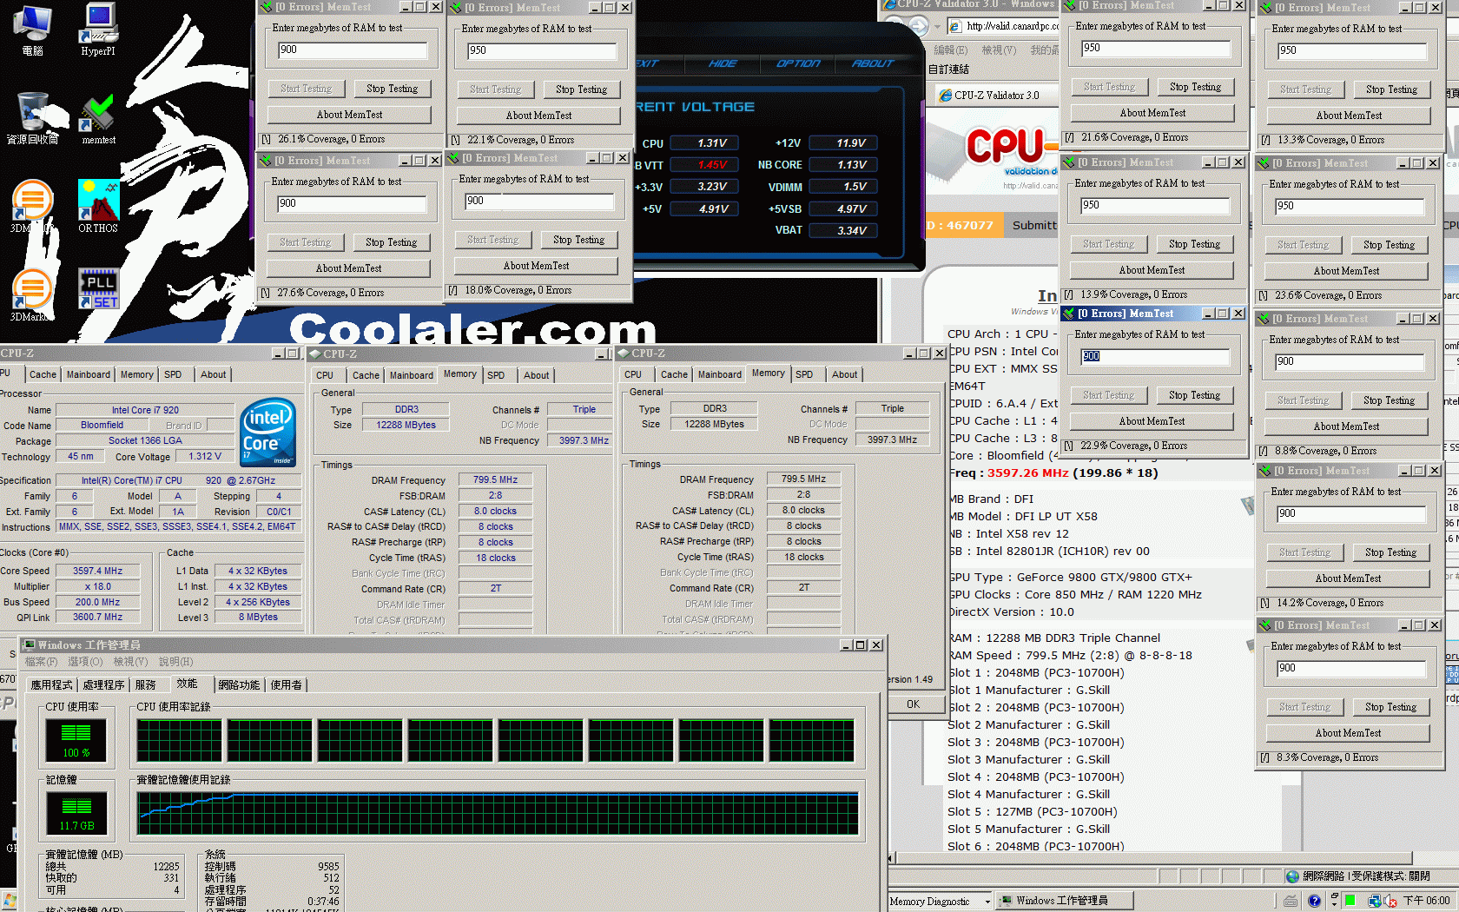Stop Testing in MemTest at 18.0% coverage
Viewport: 1459px width, 912px height.
point(578,240)
